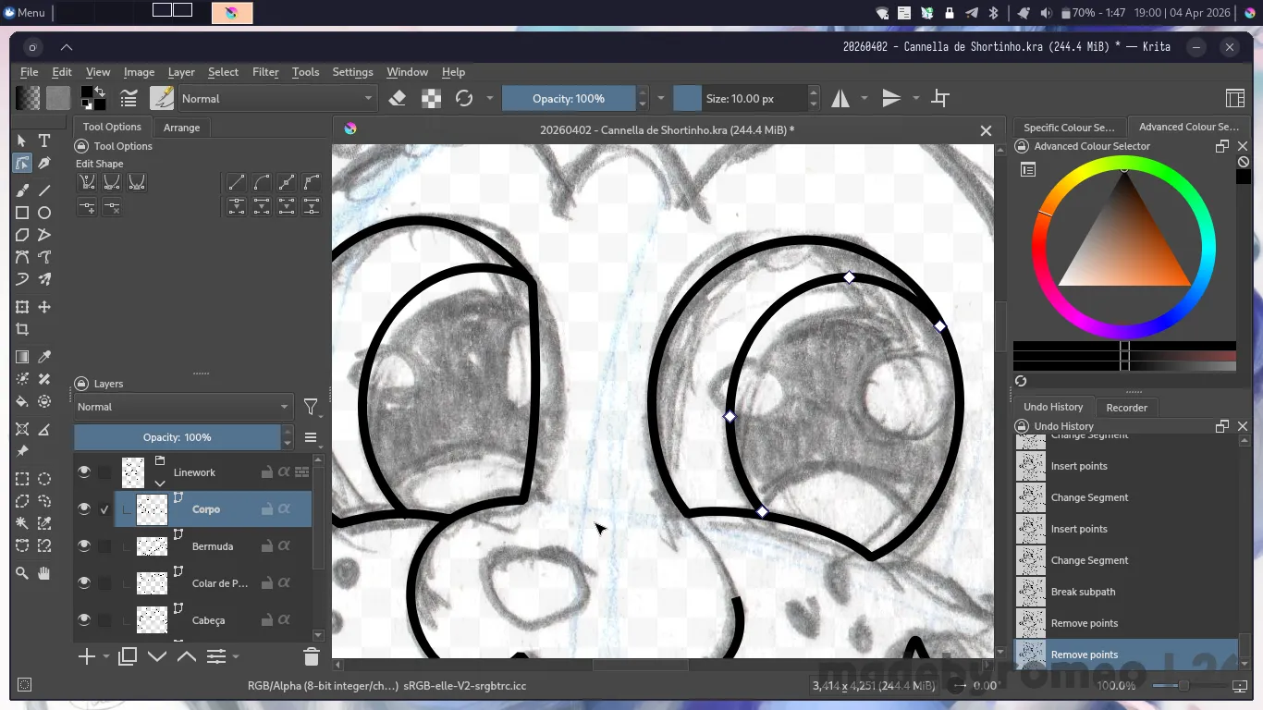The height and width of the screenshot is (710, 1263).
Task: Open the layer blending mode dropdown
Action: pyautogui.click(x=182, y=407)
